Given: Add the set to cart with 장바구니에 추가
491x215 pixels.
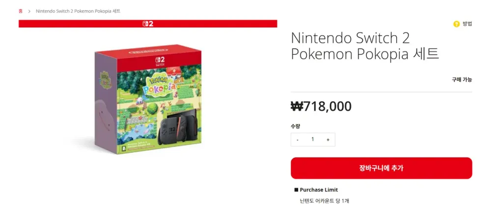Looking at the screenshot, I should [381, 168].
